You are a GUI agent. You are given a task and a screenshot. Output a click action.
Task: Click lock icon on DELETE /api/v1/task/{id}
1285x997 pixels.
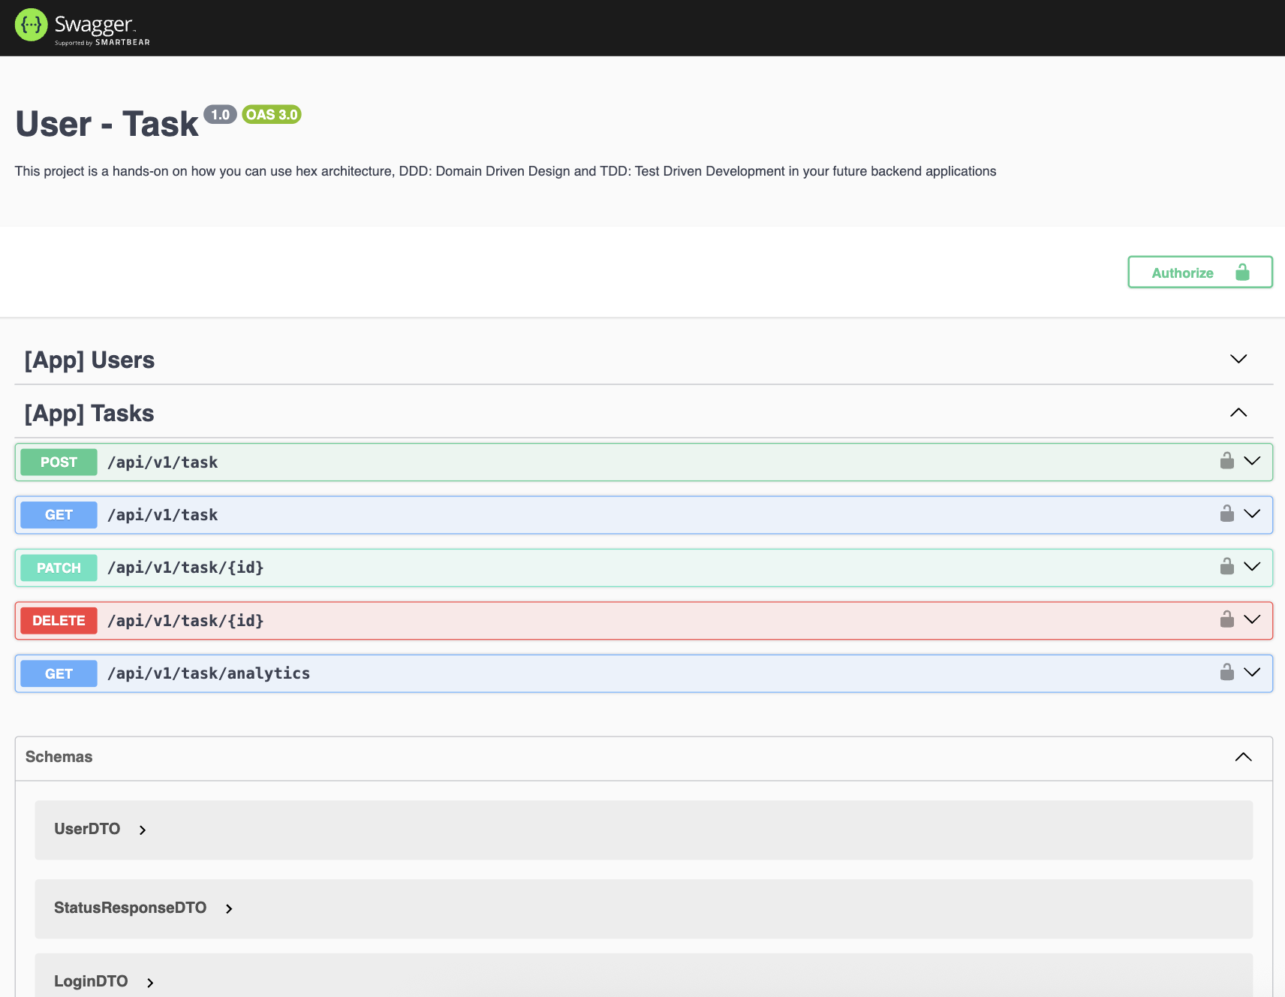pyautogui.click(x=1227, y=619)
